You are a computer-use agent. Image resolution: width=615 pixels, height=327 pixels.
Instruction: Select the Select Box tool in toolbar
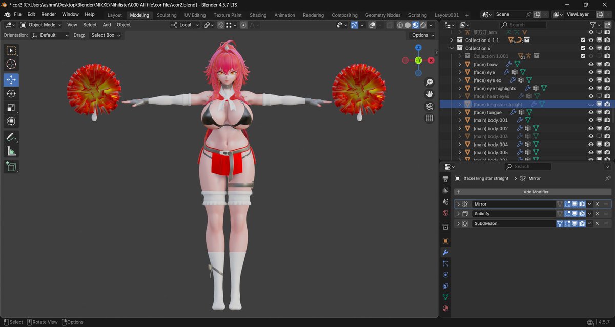pos(11,50)
